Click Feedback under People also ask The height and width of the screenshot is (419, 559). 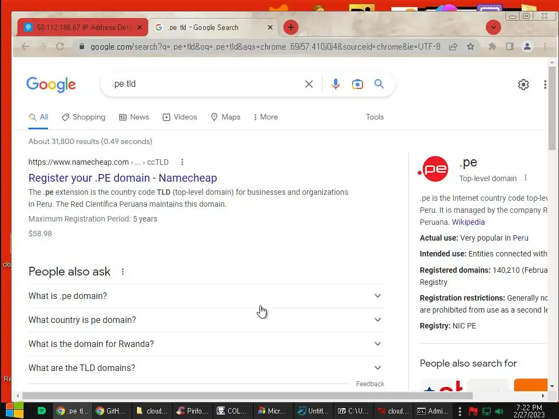pyautogui.click(x=370, y=384)
